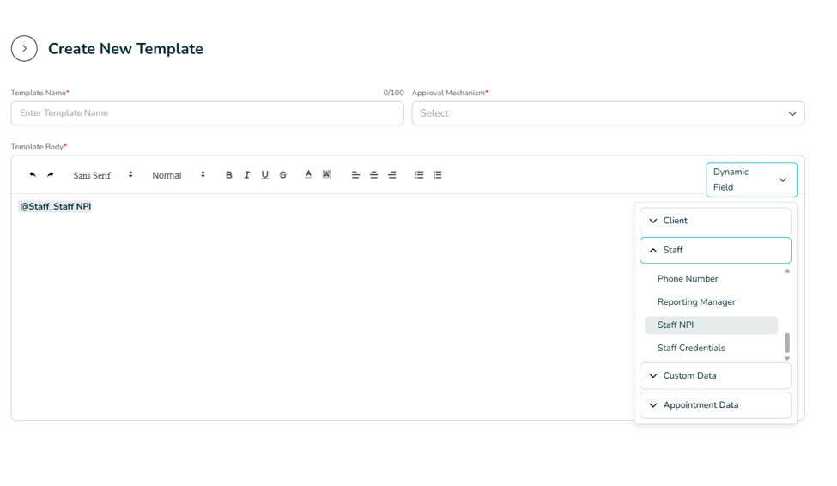Align text to the left
The image size is (837, 486).
355,174
